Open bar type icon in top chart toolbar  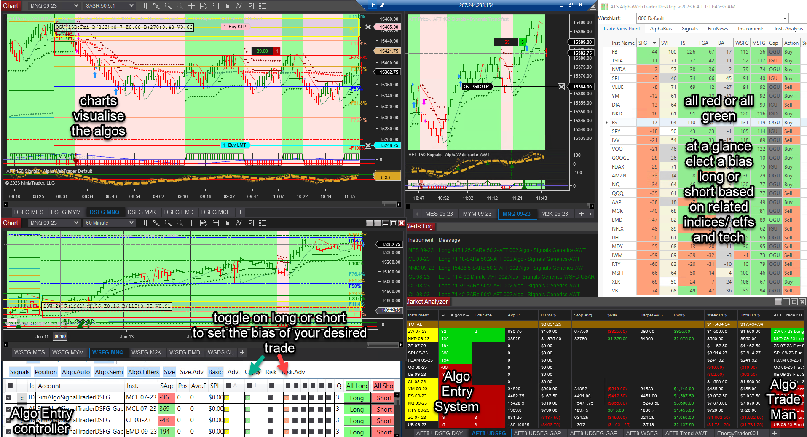coord(145,6)
